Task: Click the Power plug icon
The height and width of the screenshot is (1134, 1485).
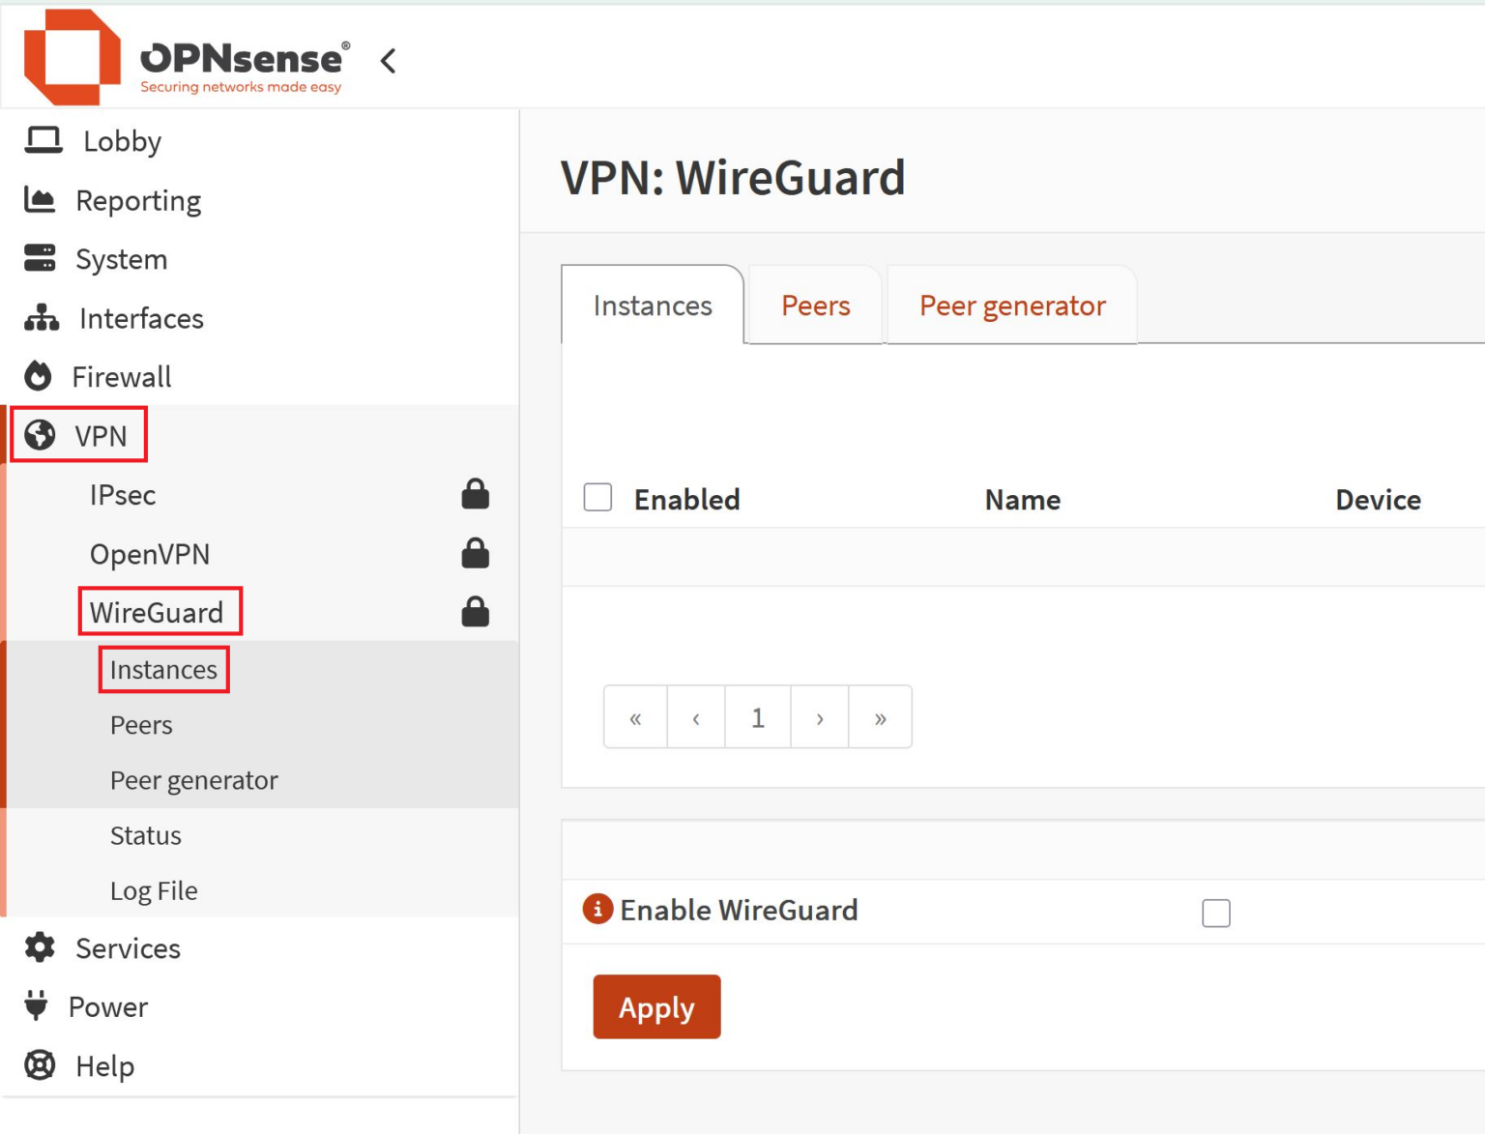Action: pos(38,1006)
